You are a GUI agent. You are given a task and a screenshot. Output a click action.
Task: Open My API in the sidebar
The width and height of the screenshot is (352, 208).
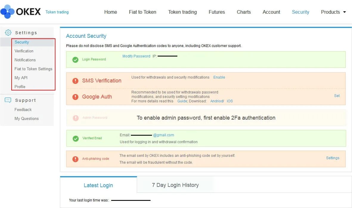(x=21, y=78)
